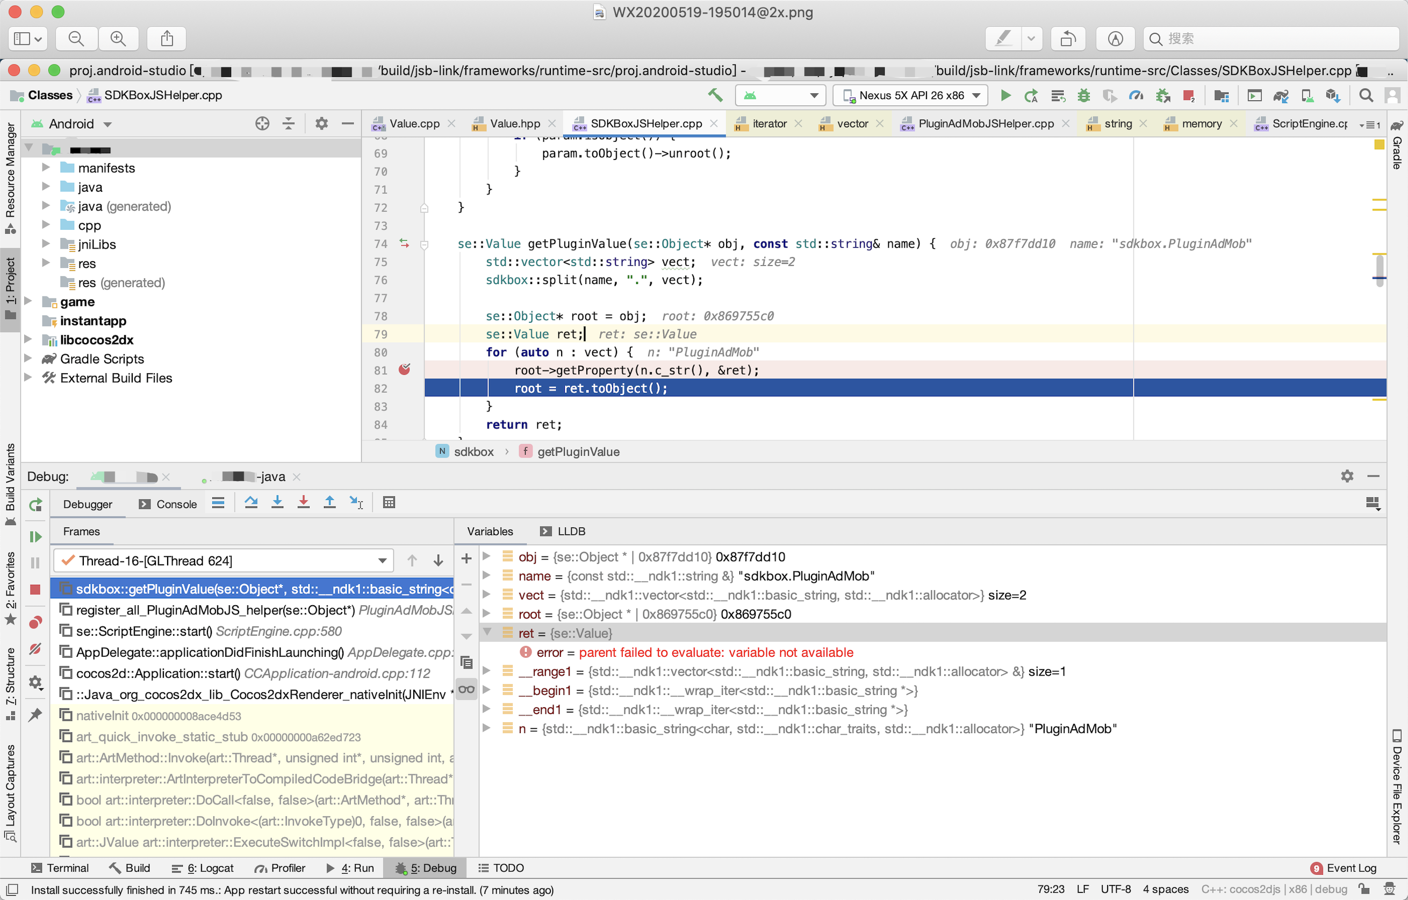The height and width of the screenshot is (900, 1408).
Task: Switch to the PluginAdMobJSHelper.cpp editor tab
Action: click(x=985, y=124)
